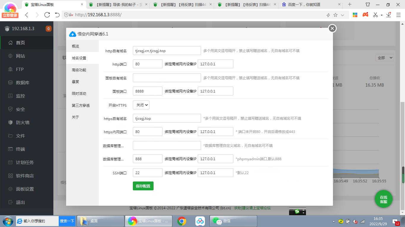Click the LAN device IP field for http端口
Image resolution: width=405 pixels, height=227 pixels.
(216, 64)
